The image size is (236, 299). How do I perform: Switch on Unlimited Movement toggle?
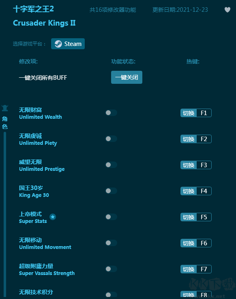click(x=111, y=243)
